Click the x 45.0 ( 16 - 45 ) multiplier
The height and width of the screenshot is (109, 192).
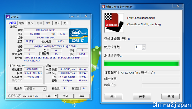(33, 73)
